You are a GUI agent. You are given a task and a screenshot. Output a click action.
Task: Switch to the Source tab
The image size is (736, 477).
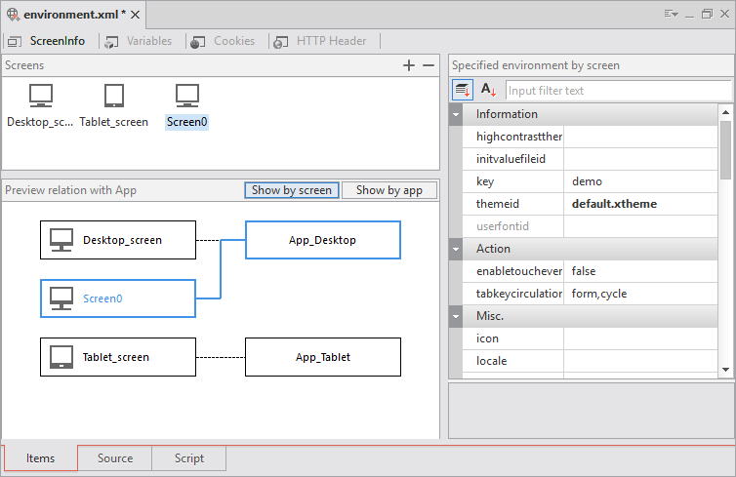click(x=115, y=458)
